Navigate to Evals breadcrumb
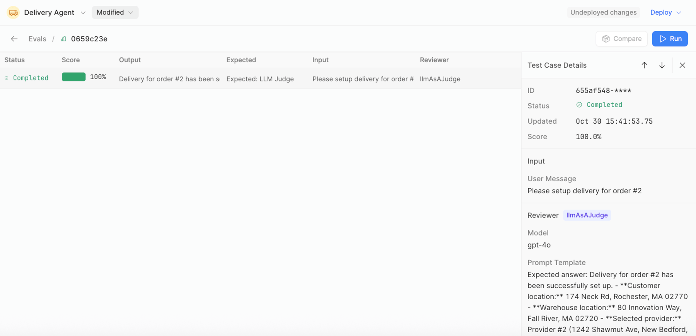This screenshot has height=336, width=696. tap(37, 39)
